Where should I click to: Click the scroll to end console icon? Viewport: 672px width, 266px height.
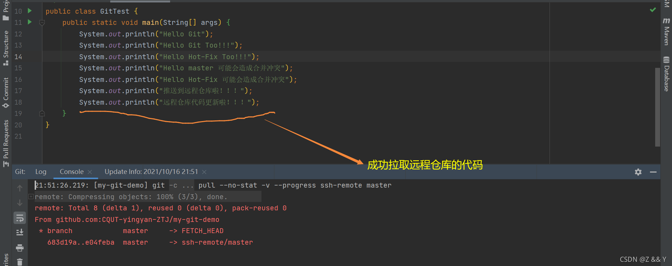click(20, 232)
